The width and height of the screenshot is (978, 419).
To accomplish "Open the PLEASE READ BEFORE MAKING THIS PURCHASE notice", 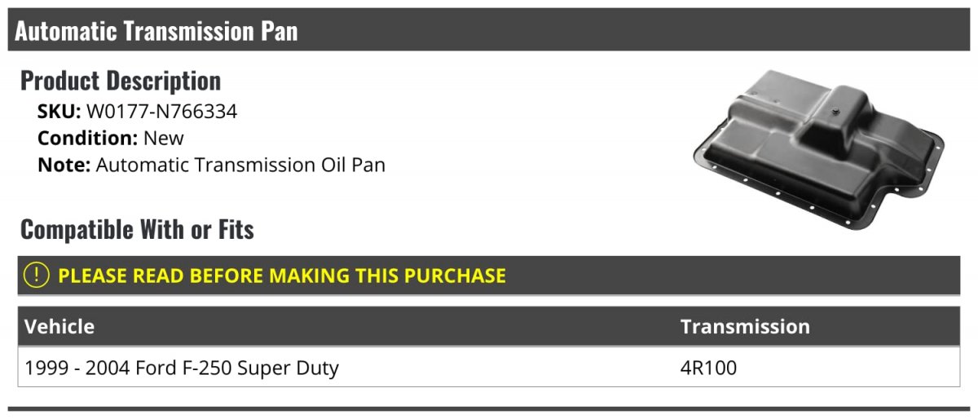I will pos(282,276).
